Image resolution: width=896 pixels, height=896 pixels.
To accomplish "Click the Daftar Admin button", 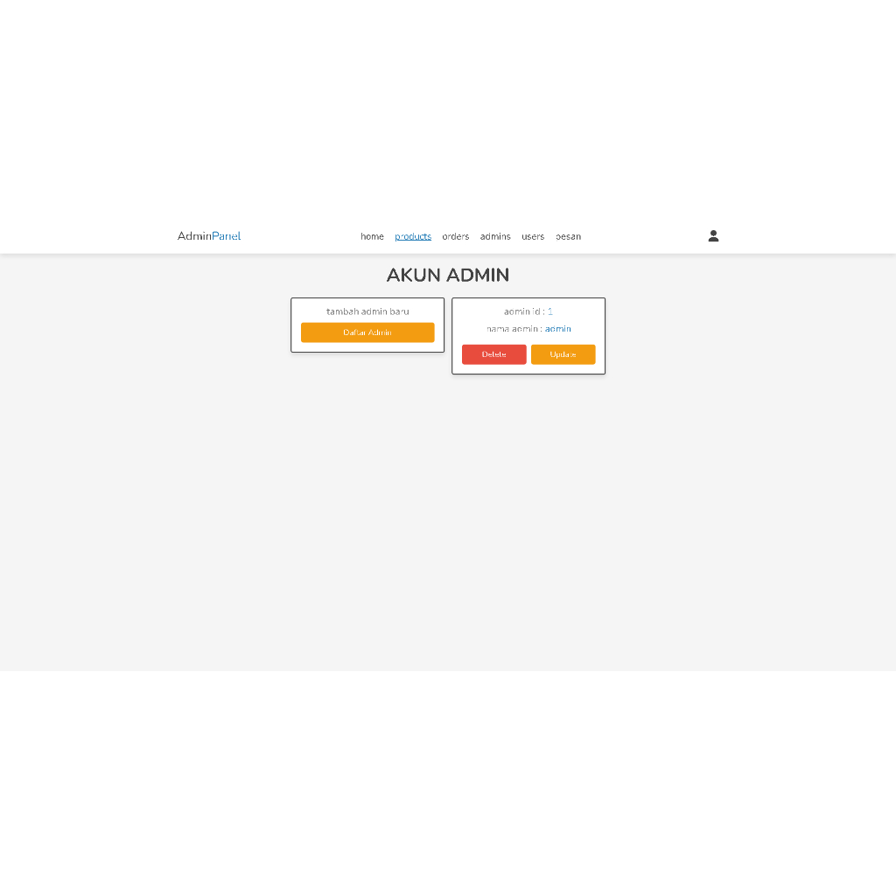I will pyautogui.click(x=367, y=332).
